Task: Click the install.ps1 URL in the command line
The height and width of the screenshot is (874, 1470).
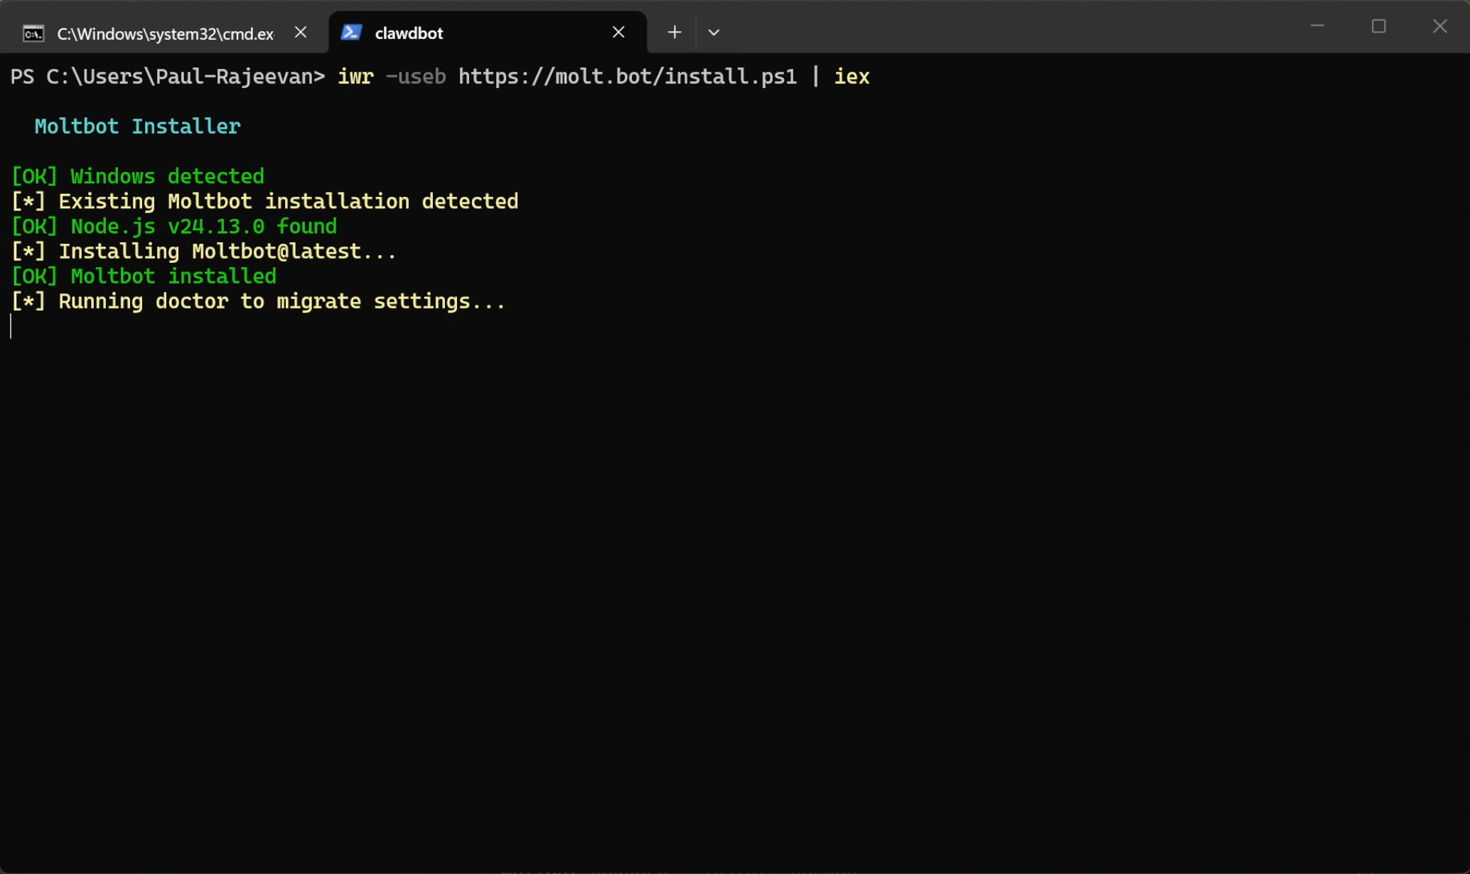Action: (x=627, y=77)
